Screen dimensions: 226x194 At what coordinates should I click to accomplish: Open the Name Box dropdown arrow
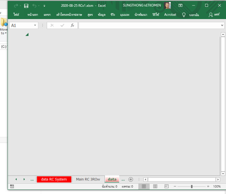(x=35, y=26)
